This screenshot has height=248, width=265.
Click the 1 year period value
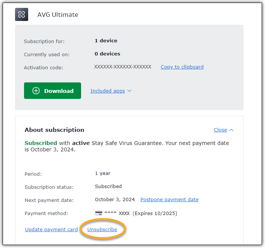pyautogui.click(x=102, y=173)
